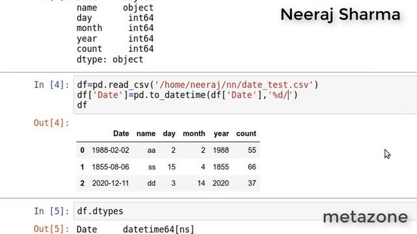Click the 'month int64' output line
Image resolution: width=417 pixels, height=234 pixels.
pos(115,28)
